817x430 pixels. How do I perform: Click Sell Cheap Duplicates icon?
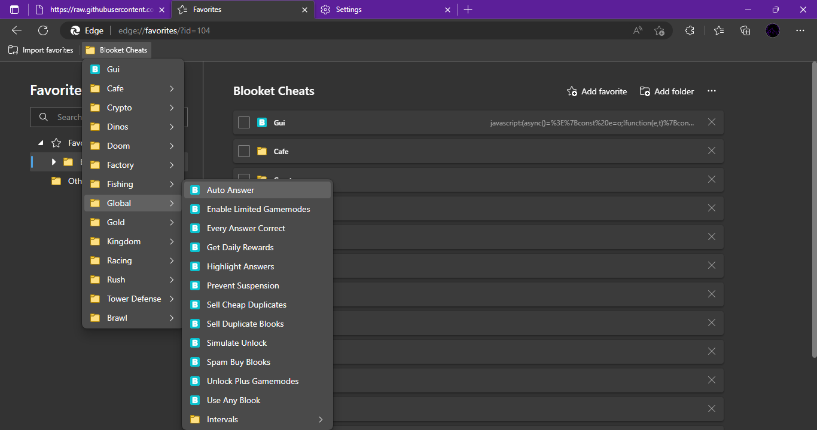click(x=195, y=305)
